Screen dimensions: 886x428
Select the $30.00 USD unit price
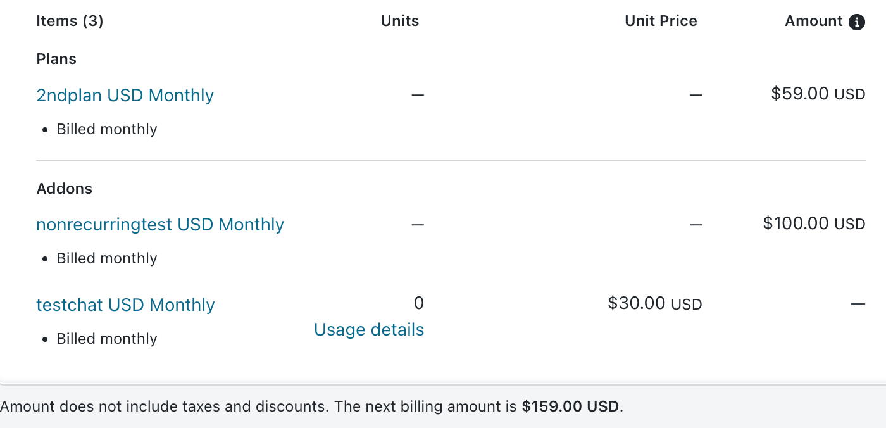pos(655,304)
